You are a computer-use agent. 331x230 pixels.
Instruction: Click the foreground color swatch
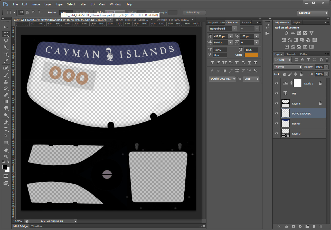4,167
